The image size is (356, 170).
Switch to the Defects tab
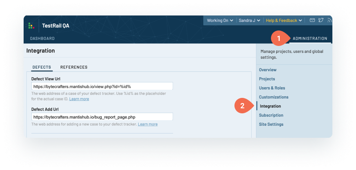click(42, 67)
